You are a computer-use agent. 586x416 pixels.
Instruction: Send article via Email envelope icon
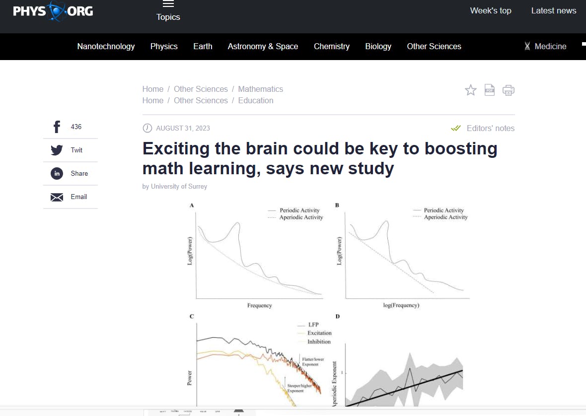coord(57,197)
